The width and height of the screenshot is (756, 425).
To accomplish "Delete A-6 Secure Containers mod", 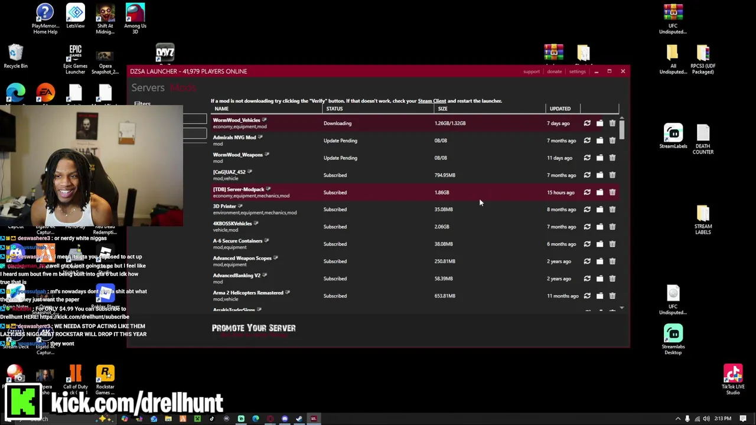I will (x=612, y=244).
